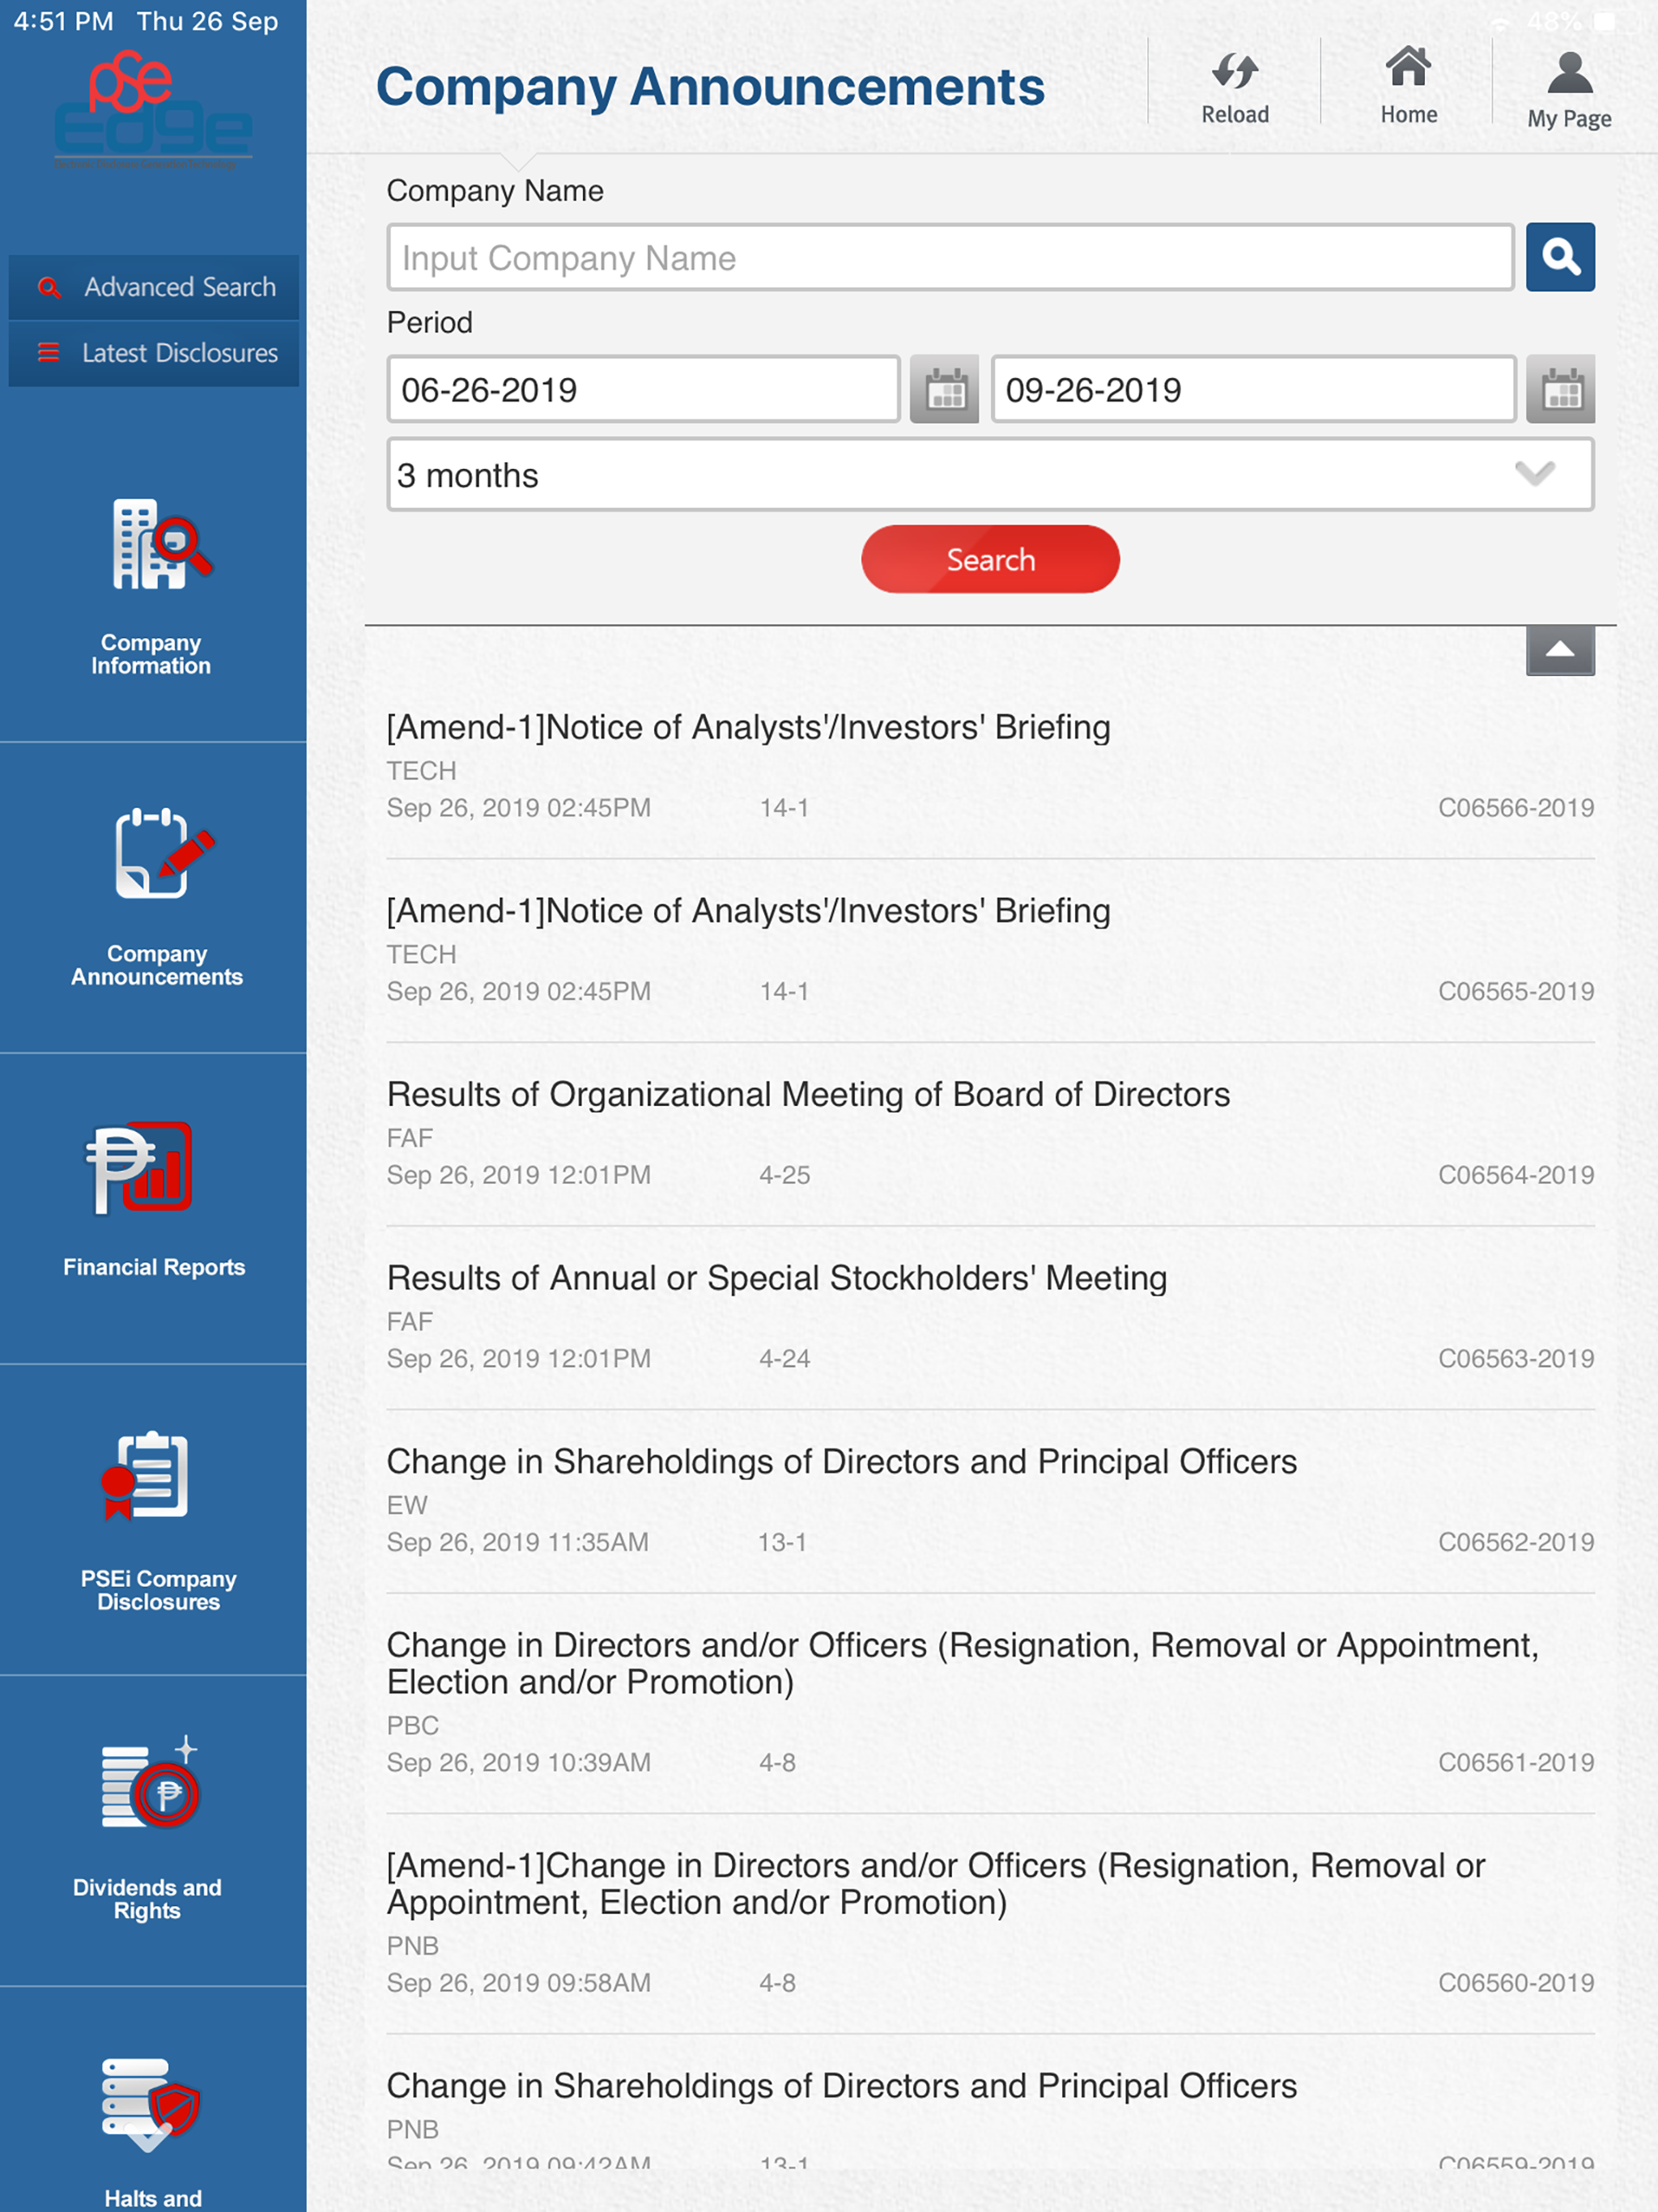Select PSEi Company Disclosures label
This screenshot has width=1658, height=2212.
point(158,1590)
